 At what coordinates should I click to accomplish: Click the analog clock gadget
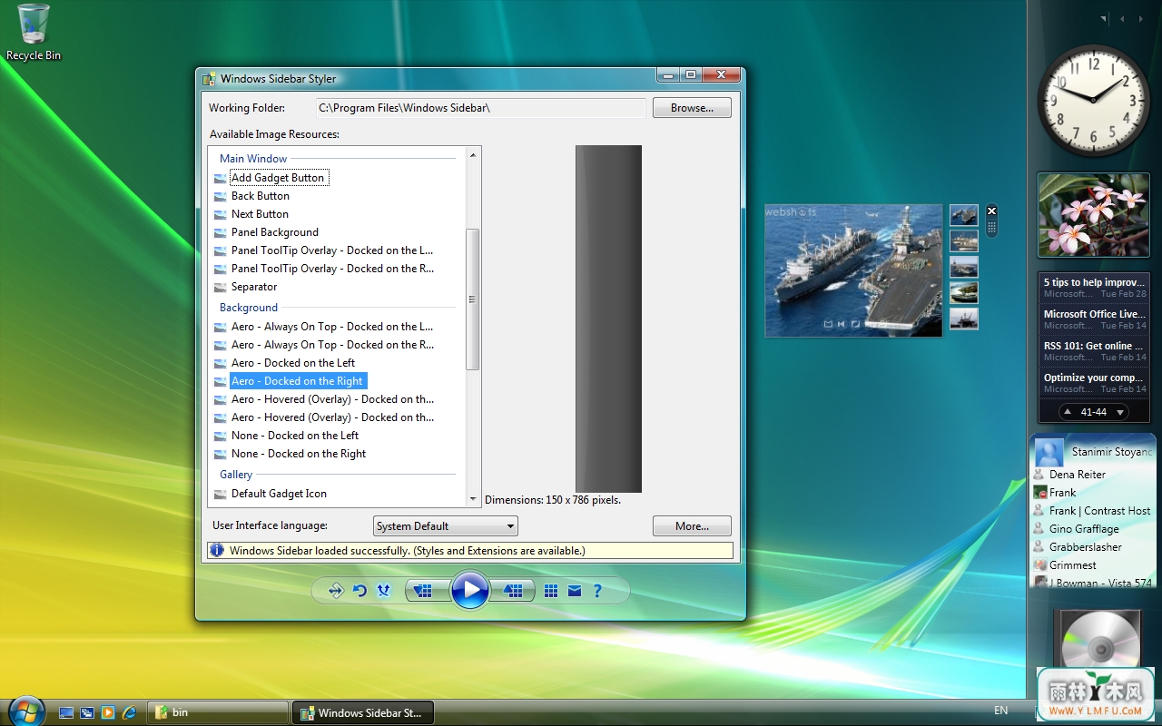click(x=1093, y=100)
